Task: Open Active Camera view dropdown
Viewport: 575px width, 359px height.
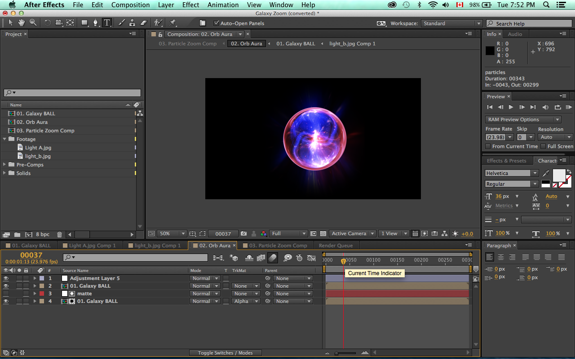Action: point(353,233)
